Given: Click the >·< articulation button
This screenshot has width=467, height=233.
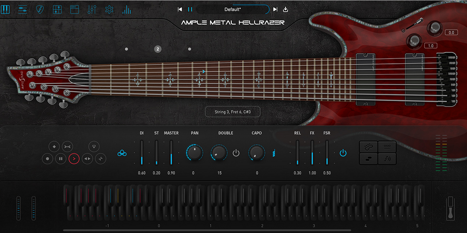Looking at the screenshot, I should pyautogui.click(x=67, y=147).
